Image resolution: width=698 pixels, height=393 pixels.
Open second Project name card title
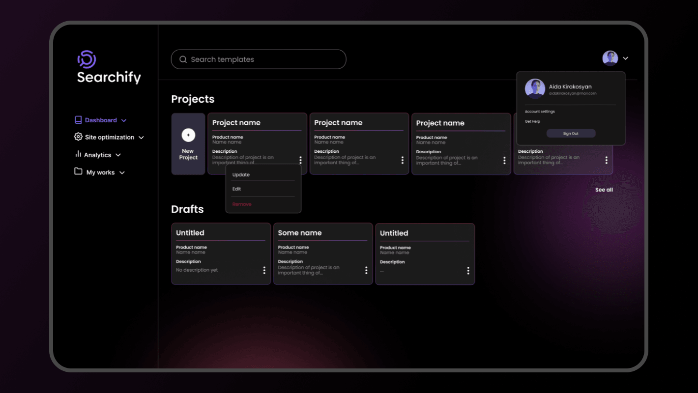click(x=338, y=123)
